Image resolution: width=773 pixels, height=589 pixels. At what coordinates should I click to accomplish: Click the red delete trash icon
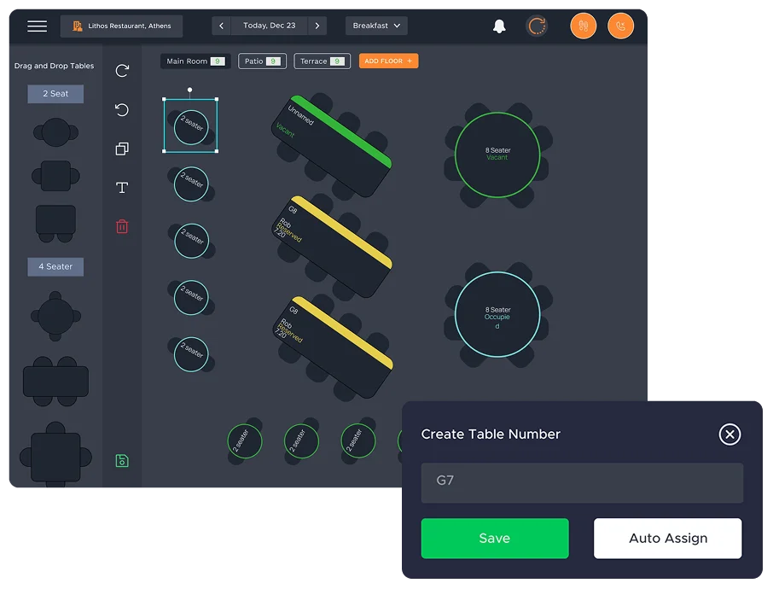122,226
